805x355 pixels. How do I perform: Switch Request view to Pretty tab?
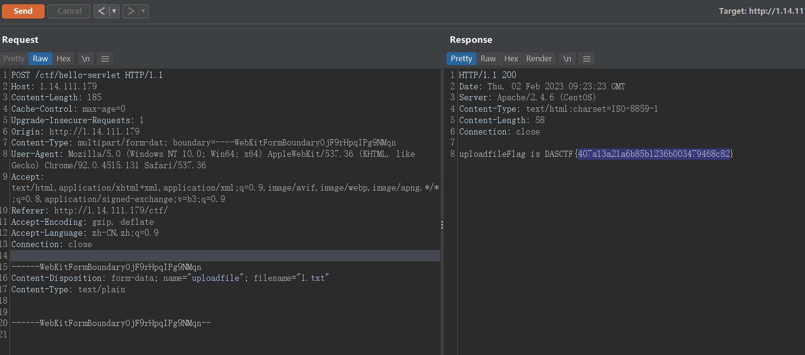click(14, 58)
